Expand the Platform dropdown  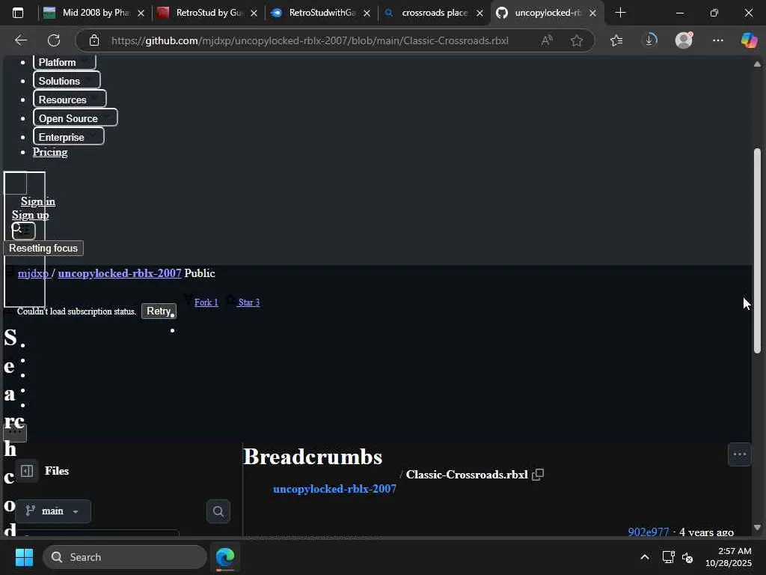coord(64,62)
